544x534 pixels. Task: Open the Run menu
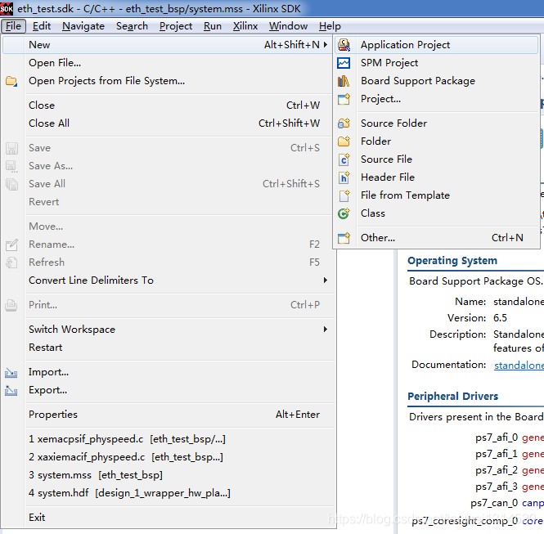point(213,26)
